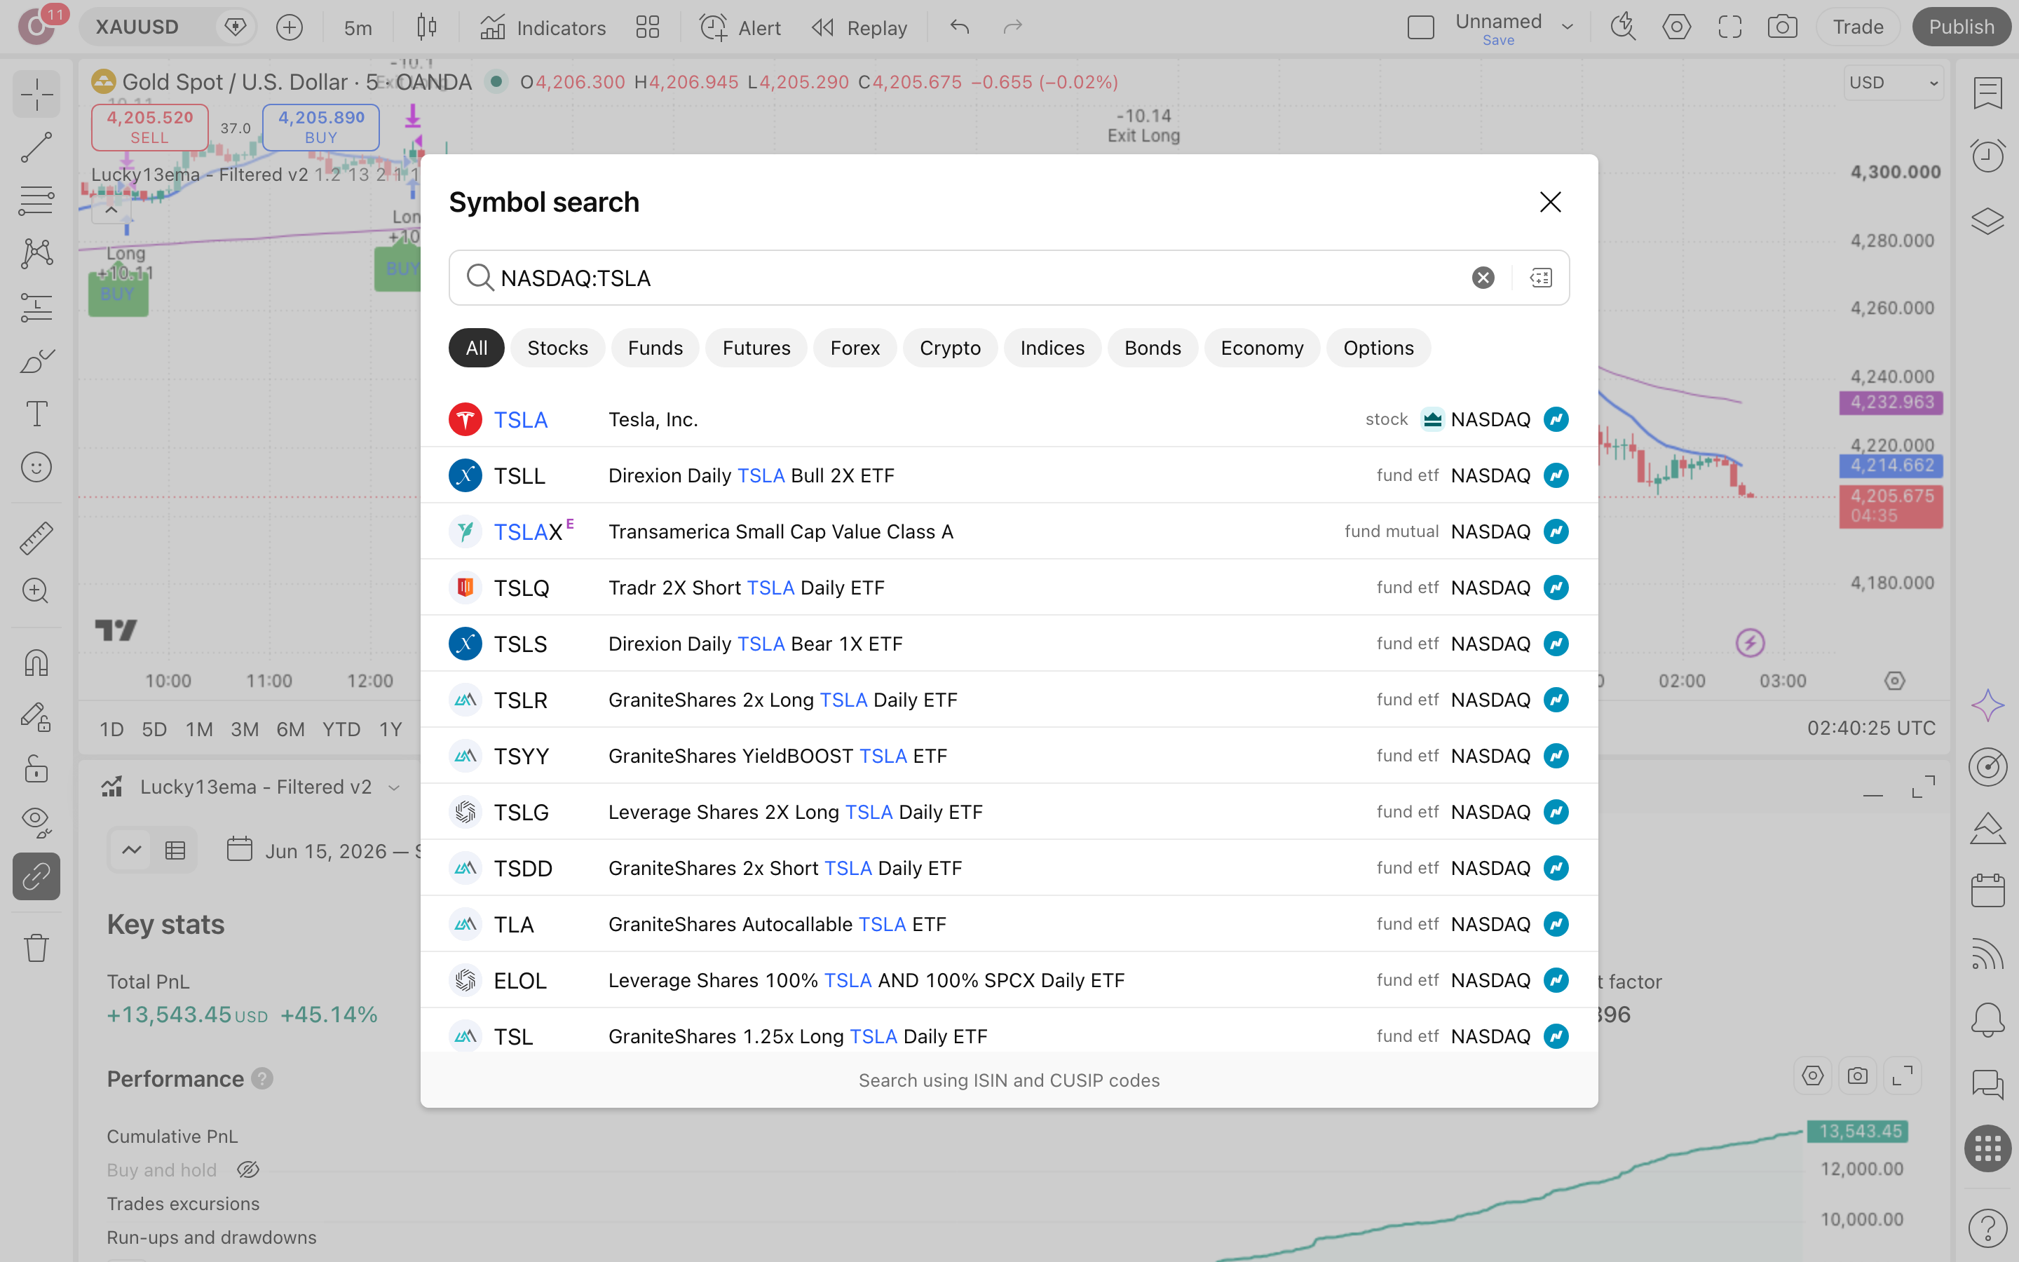Image resolution: width=2019 pixels, height=1262 pixels.
Task: Select the trend line drawing tool
Action: [x=36, y=148]
